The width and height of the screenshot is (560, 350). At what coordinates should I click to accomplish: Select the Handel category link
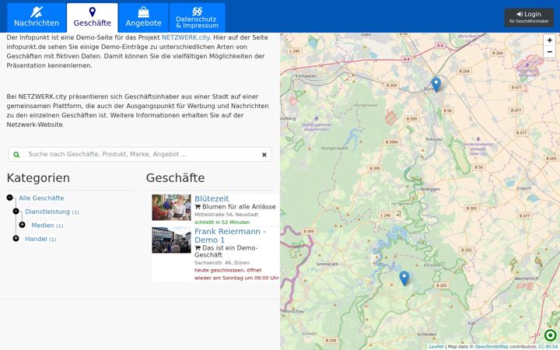36,239
